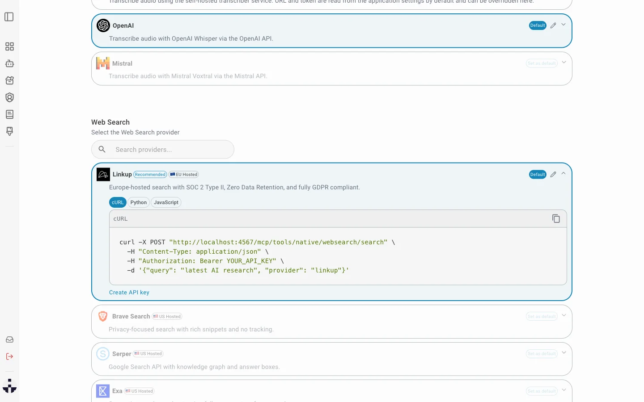Set Serper as default provider
644x402 pixels.
[542, 354]
